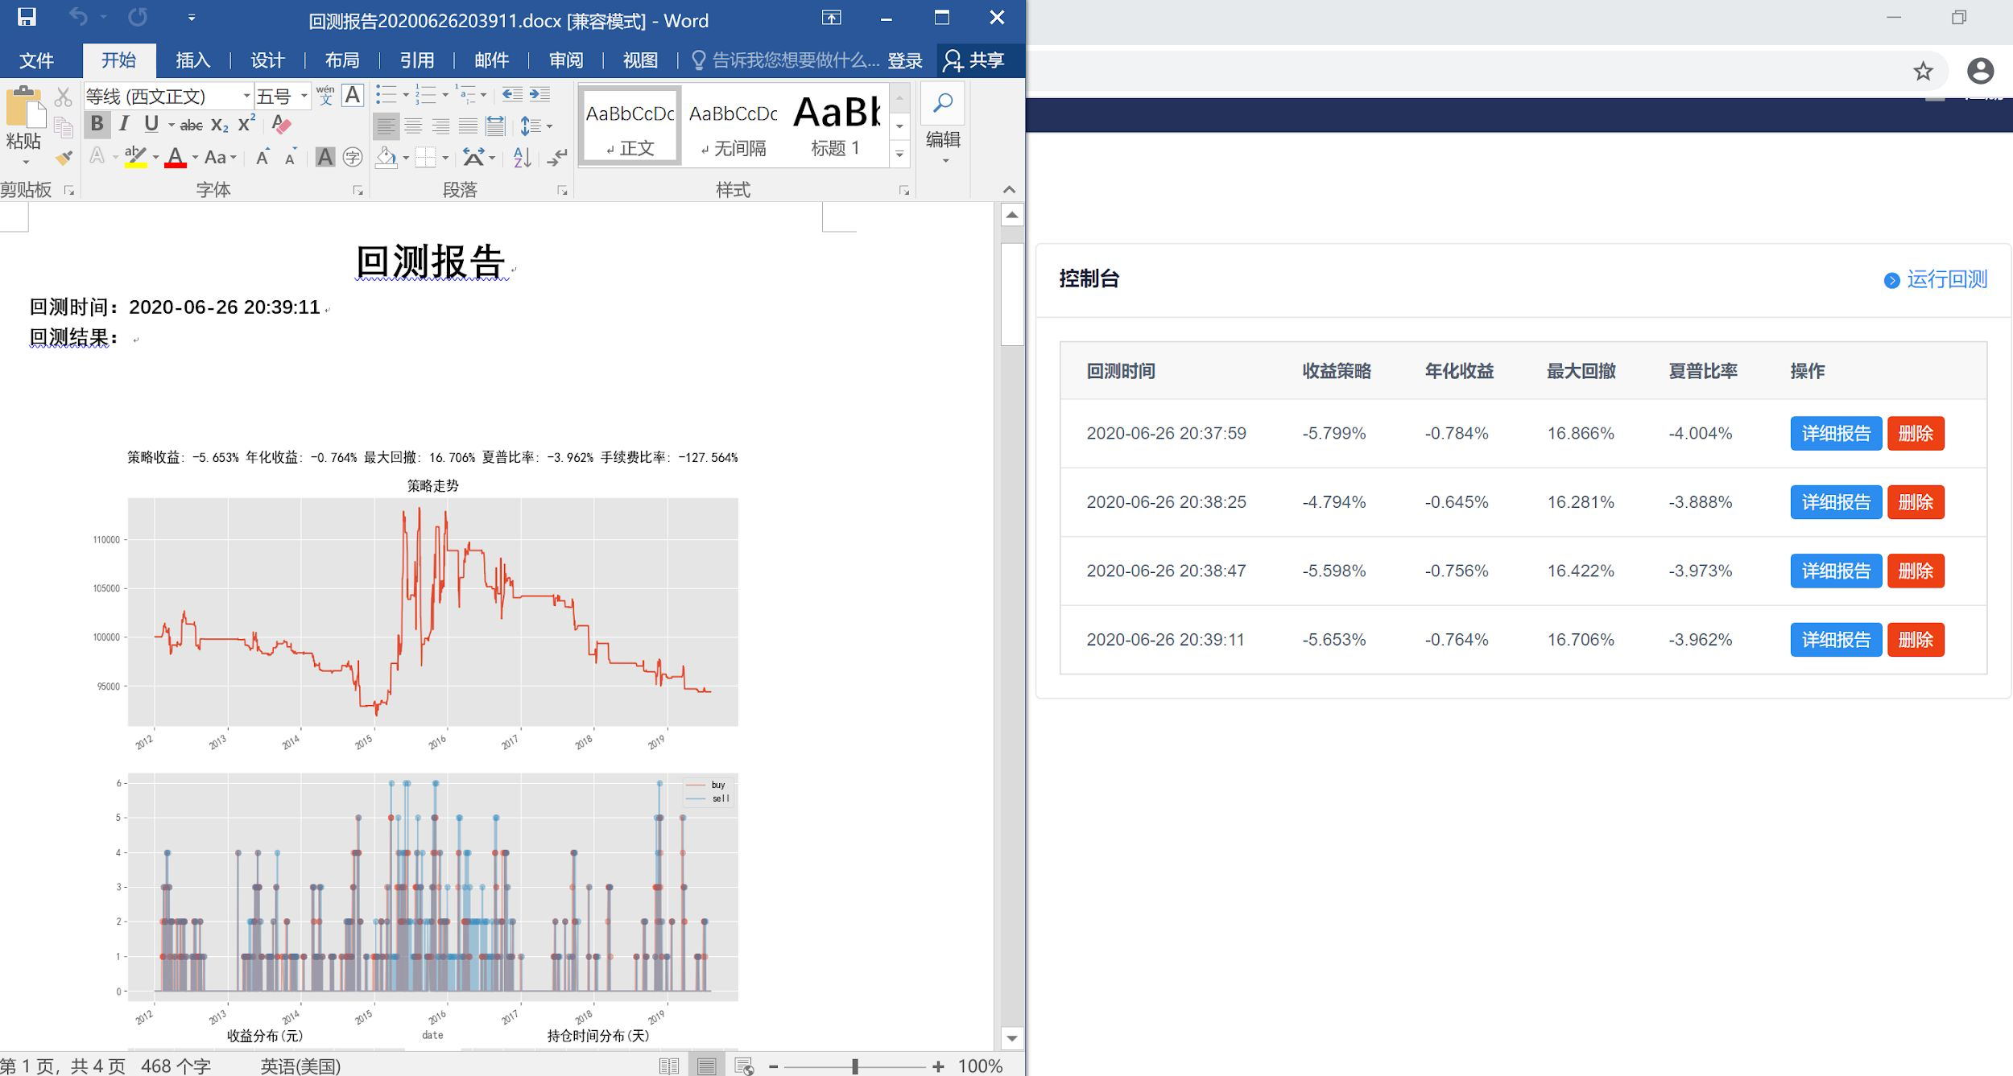Screen dimensions: 2013x1076
Task: Toggle Bold formatting button
Action: point(97,124)
